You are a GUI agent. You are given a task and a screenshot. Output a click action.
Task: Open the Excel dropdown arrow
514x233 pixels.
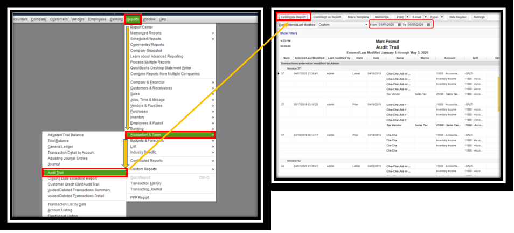(442, 17)
